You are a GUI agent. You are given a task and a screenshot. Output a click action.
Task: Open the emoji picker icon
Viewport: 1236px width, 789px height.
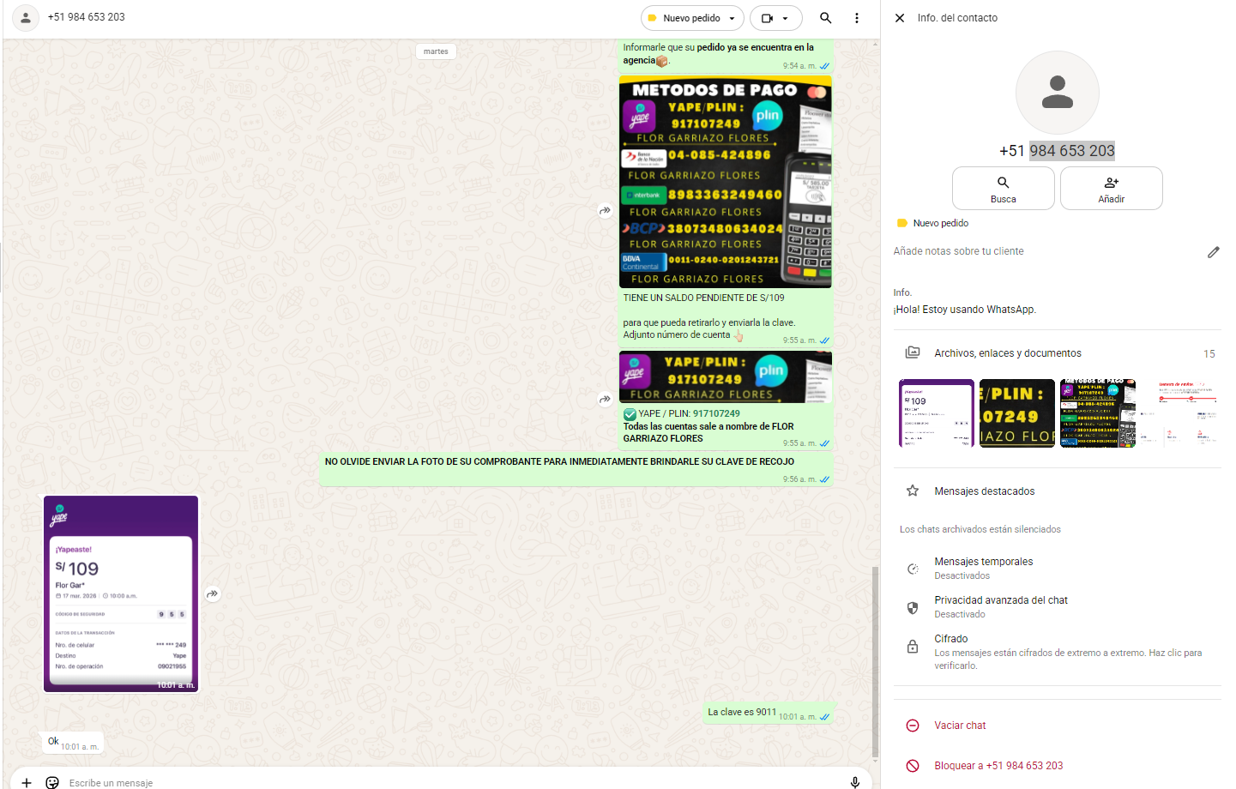[52, 782]
